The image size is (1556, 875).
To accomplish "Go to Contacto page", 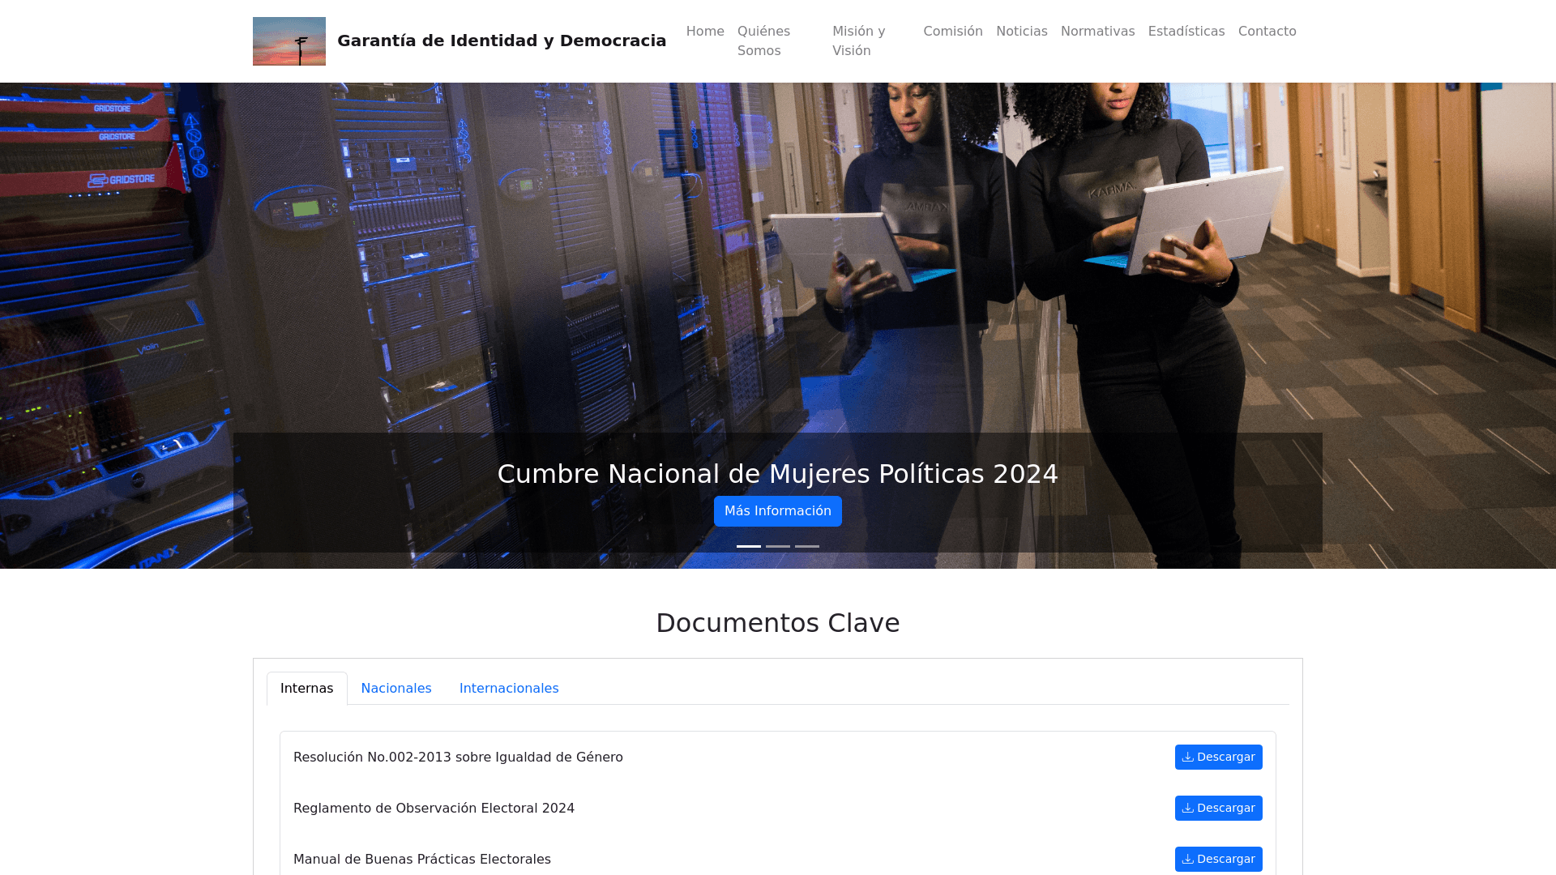I will click(x=1267, y=32).
